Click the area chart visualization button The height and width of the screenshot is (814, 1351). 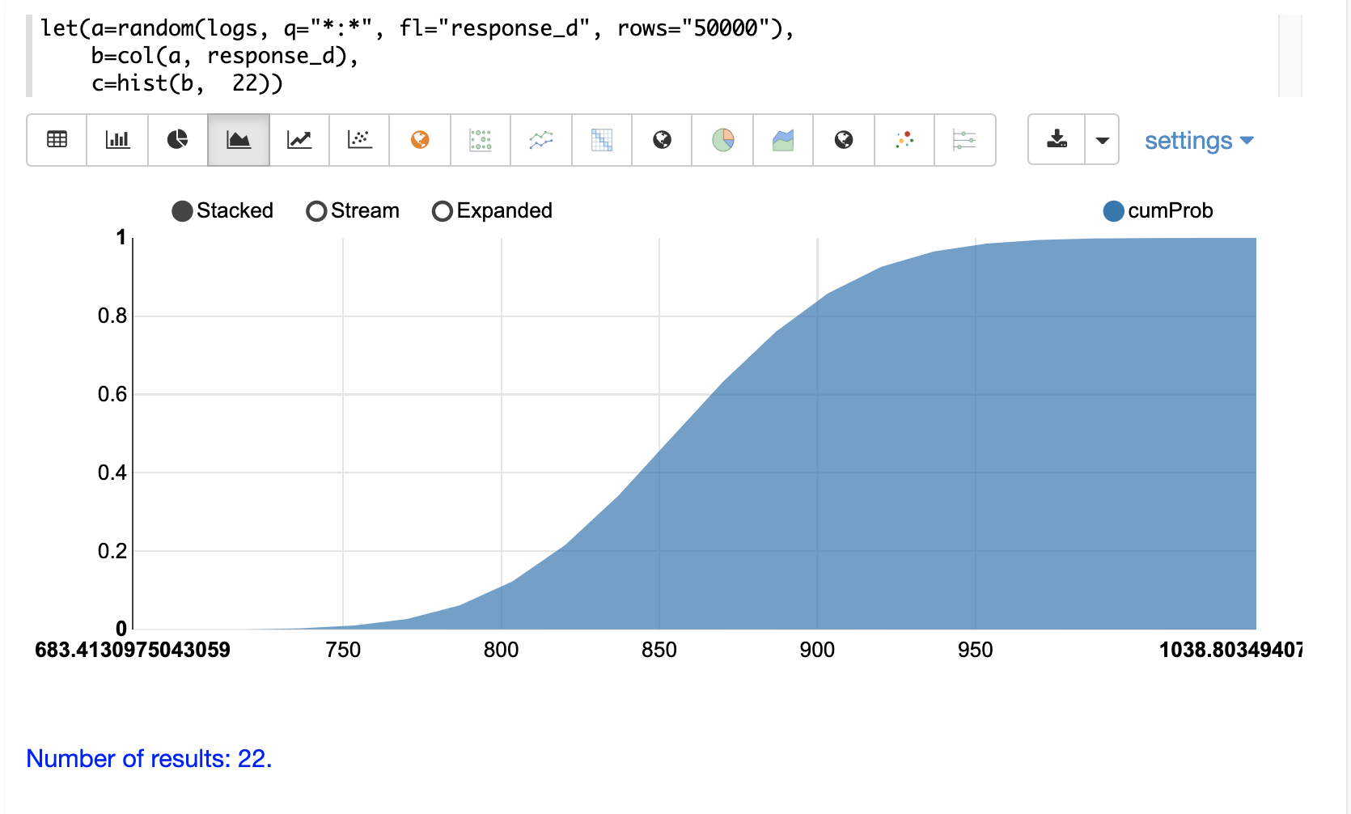[239, 140]
